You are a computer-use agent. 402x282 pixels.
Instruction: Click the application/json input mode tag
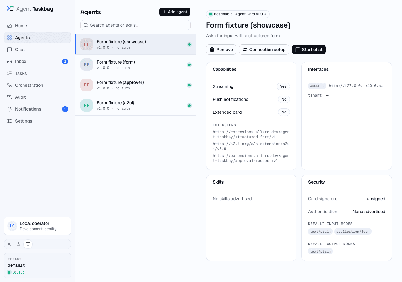click(353, 232)
